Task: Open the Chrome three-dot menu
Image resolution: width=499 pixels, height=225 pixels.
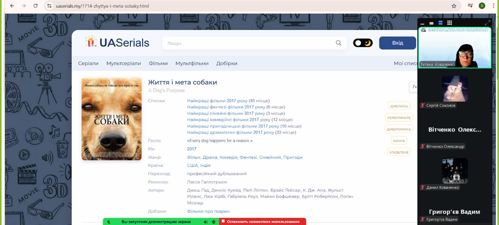Action: pyautogui.click(x=493, y=6)
